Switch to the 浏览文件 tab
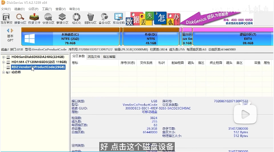This screenshot has height=152, width=274. pos(94,57)
